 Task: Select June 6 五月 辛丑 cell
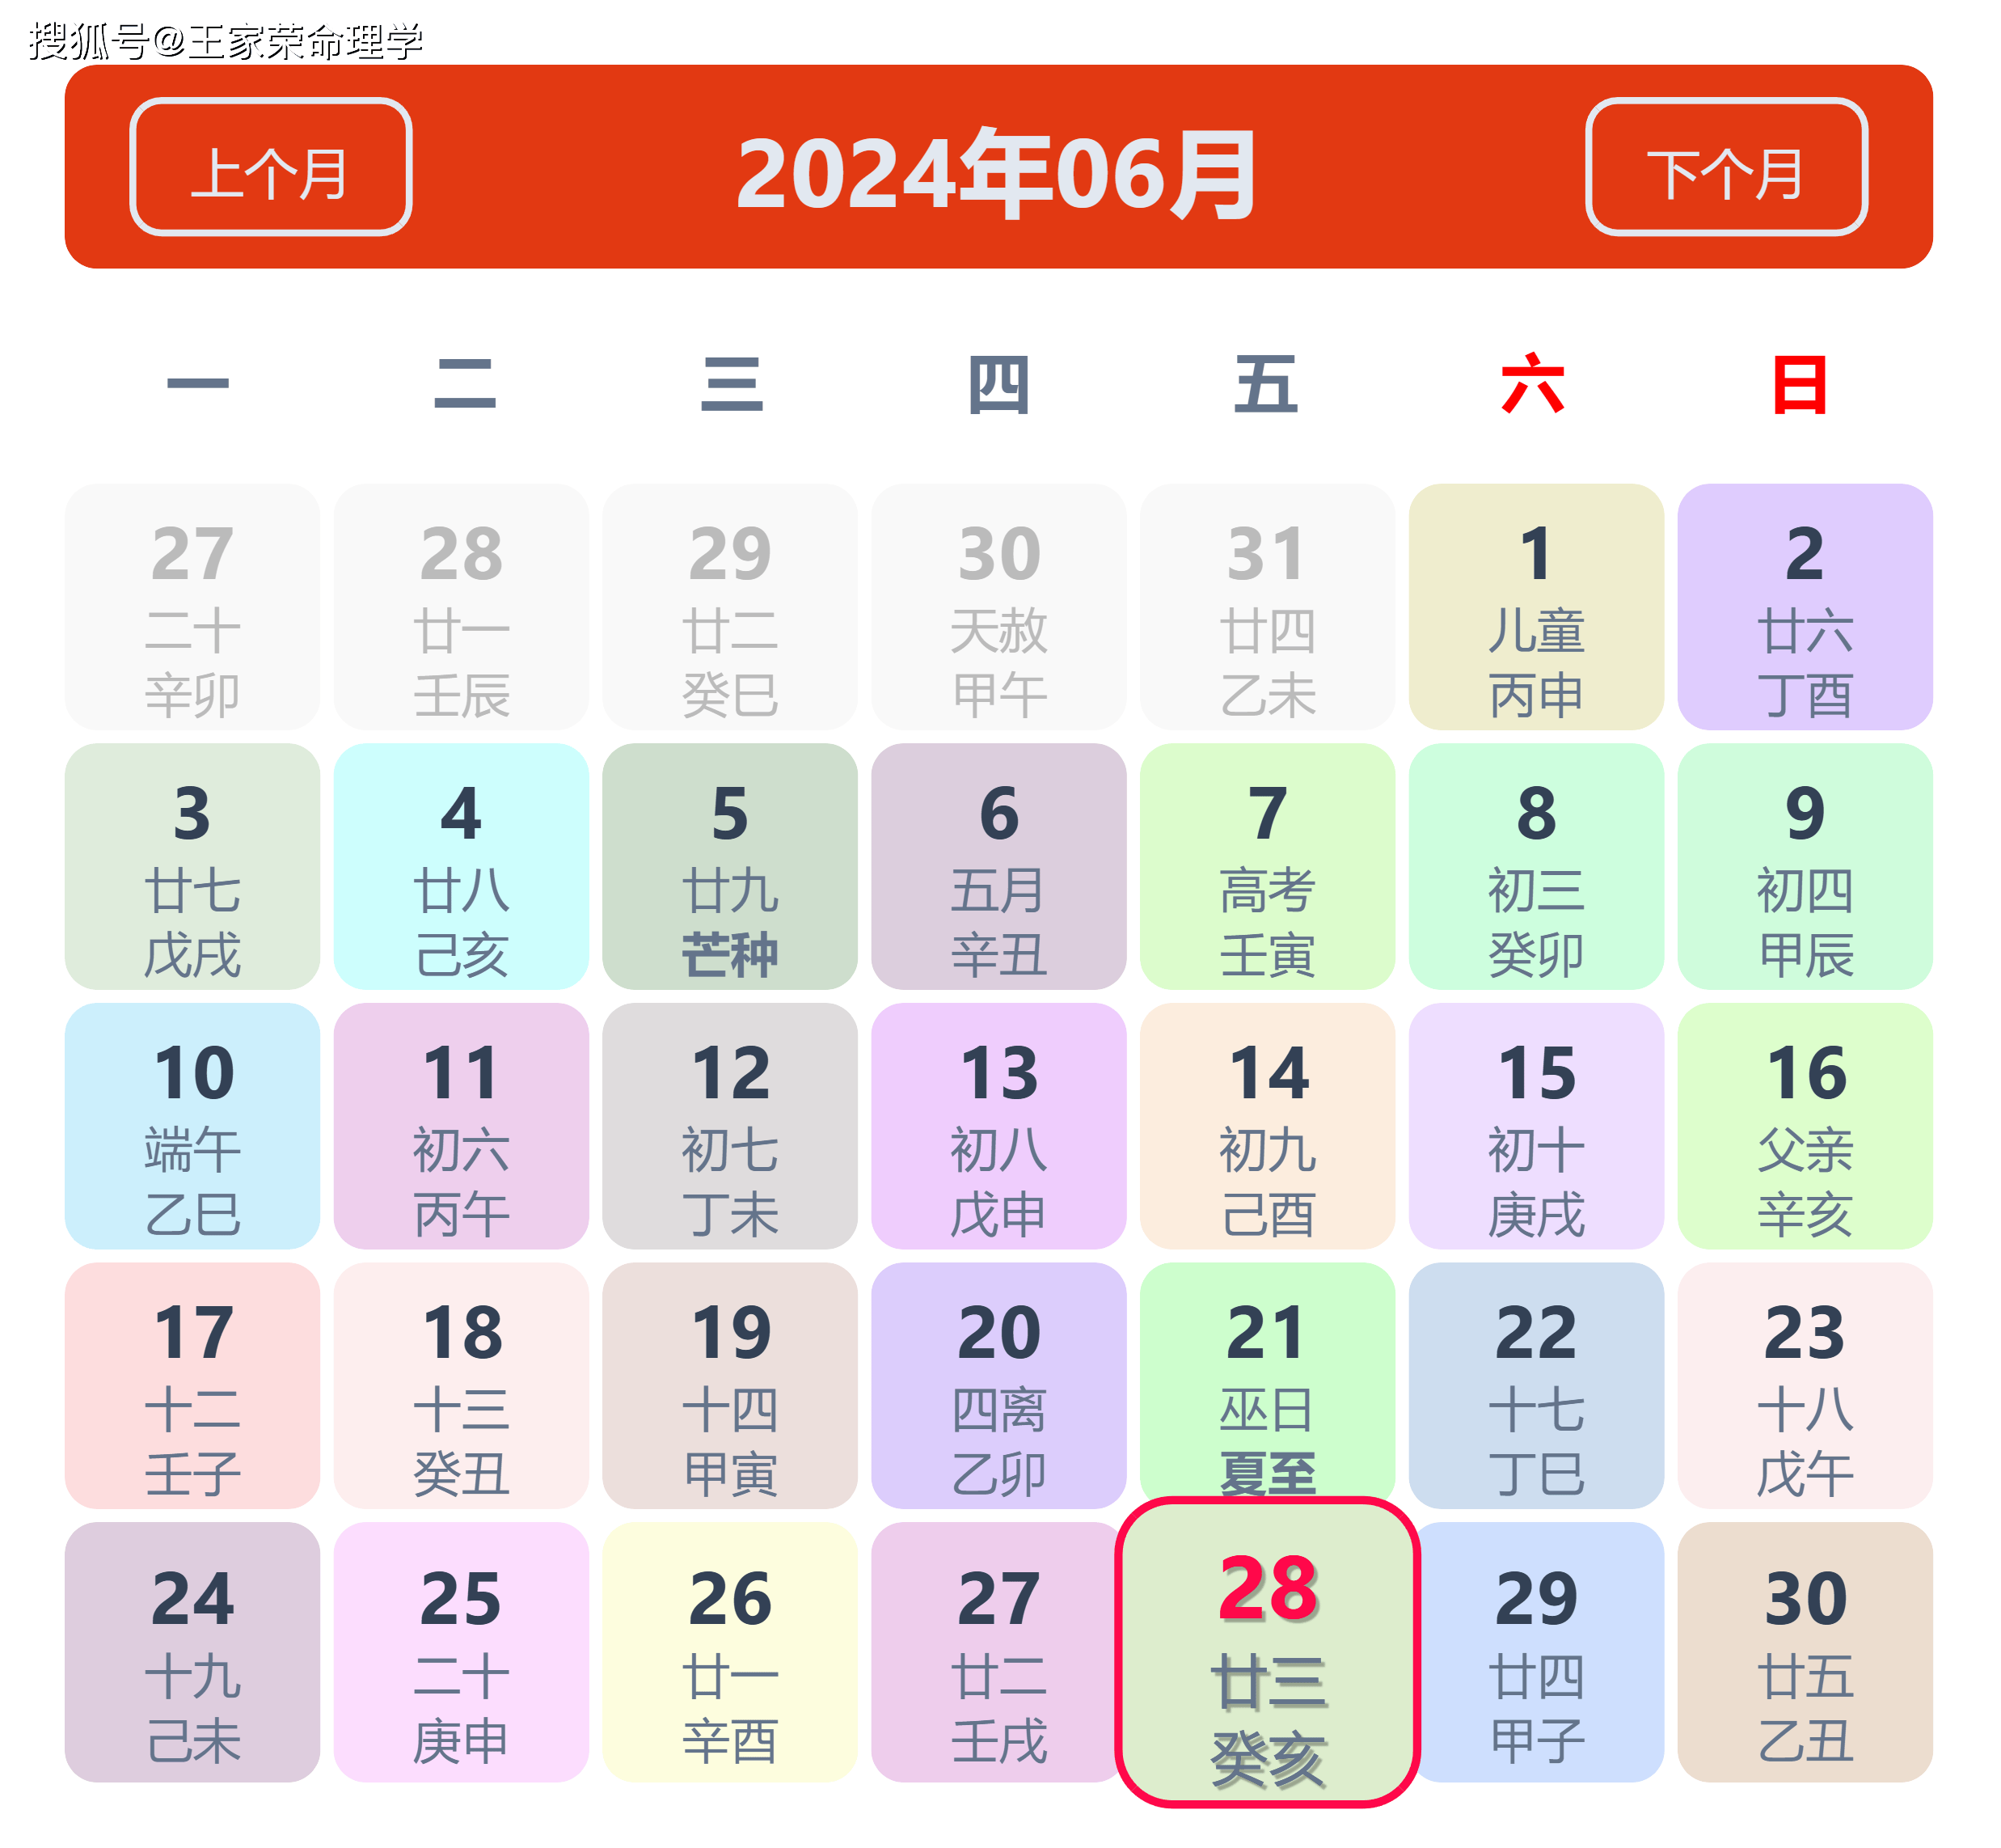tap(998, 866)
